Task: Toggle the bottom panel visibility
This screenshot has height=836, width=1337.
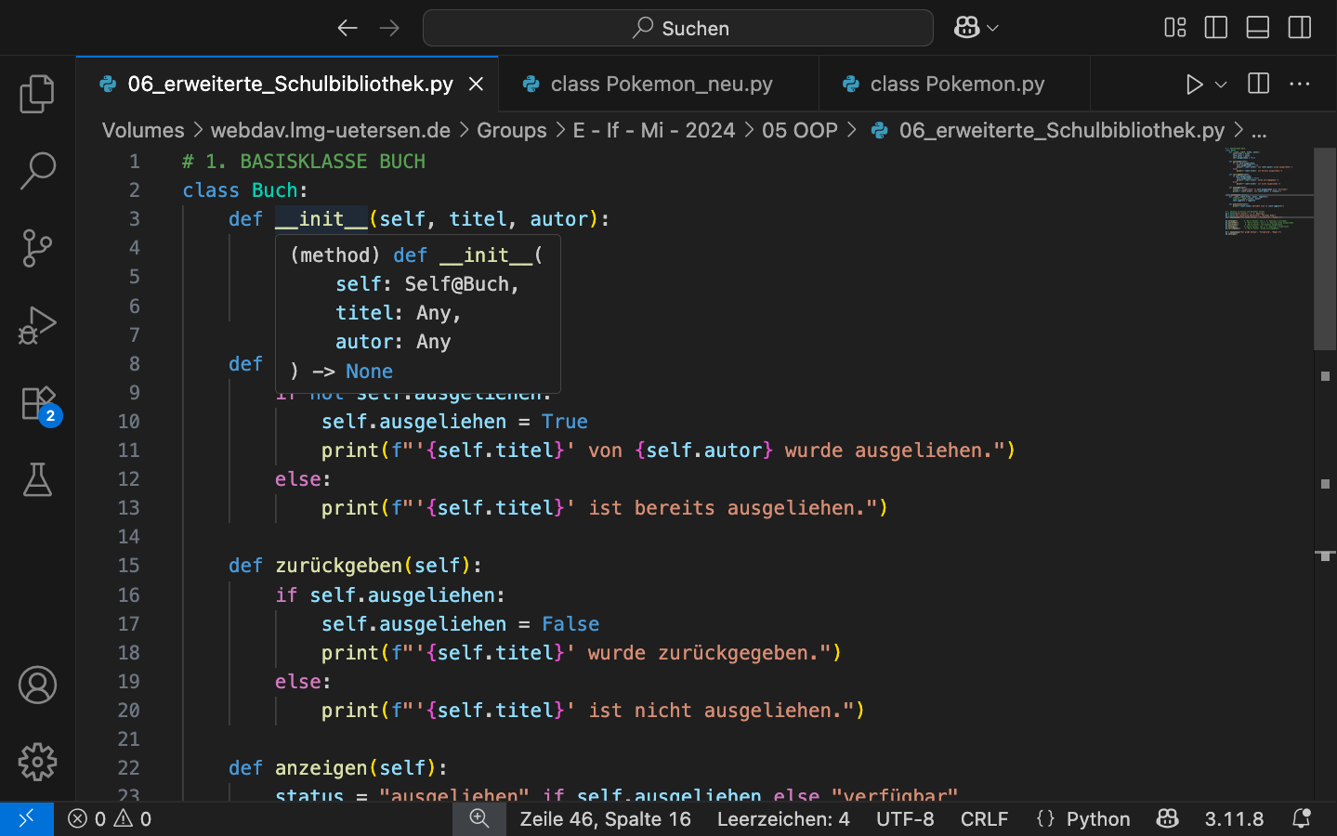Action: tap(1257, 28)
